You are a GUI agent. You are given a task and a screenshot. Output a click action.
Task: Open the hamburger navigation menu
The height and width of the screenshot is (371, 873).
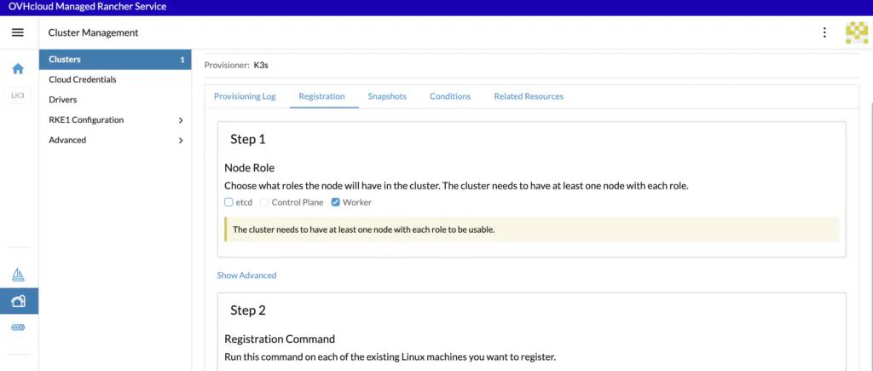pyautogui.click(x=18, y=32)
